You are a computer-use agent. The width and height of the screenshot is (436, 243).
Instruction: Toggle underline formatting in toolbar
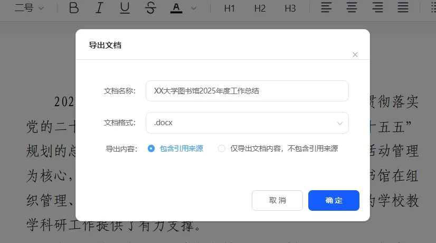tap(125, 8)
